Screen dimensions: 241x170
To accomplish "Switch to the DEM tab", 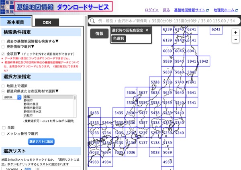I will [x=47, y=23].
